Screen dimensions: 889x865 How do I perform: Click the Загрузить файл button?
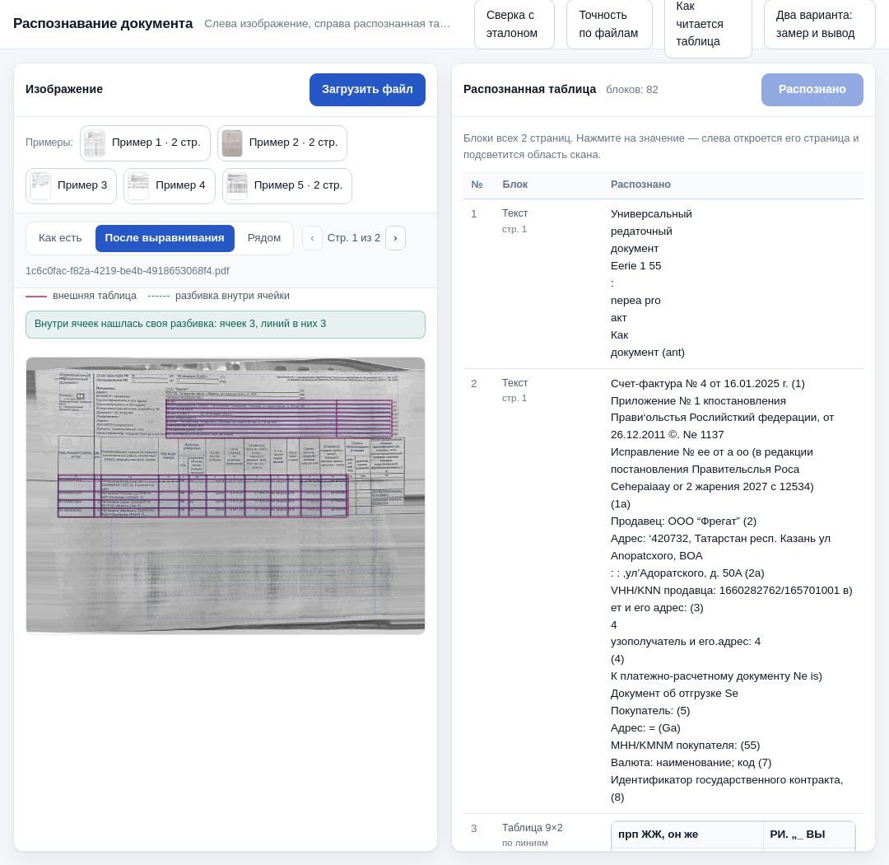coord(367,90)
